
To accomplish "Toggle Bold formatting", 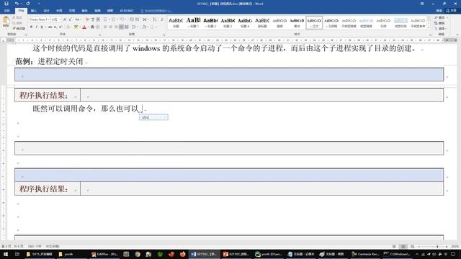I will [x=31, y=27].
